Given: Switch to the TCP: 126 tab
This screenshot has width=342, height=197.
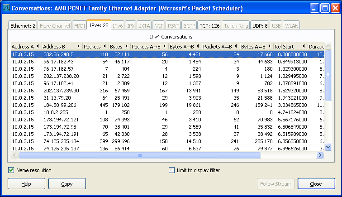Looking at the screenshot, I should 209,25.
